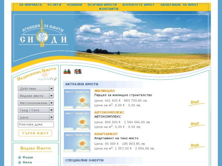Click the ТЪРСИ ИМОТ button
This screenshot has height=166, width=222.
(x=35, y=133)
